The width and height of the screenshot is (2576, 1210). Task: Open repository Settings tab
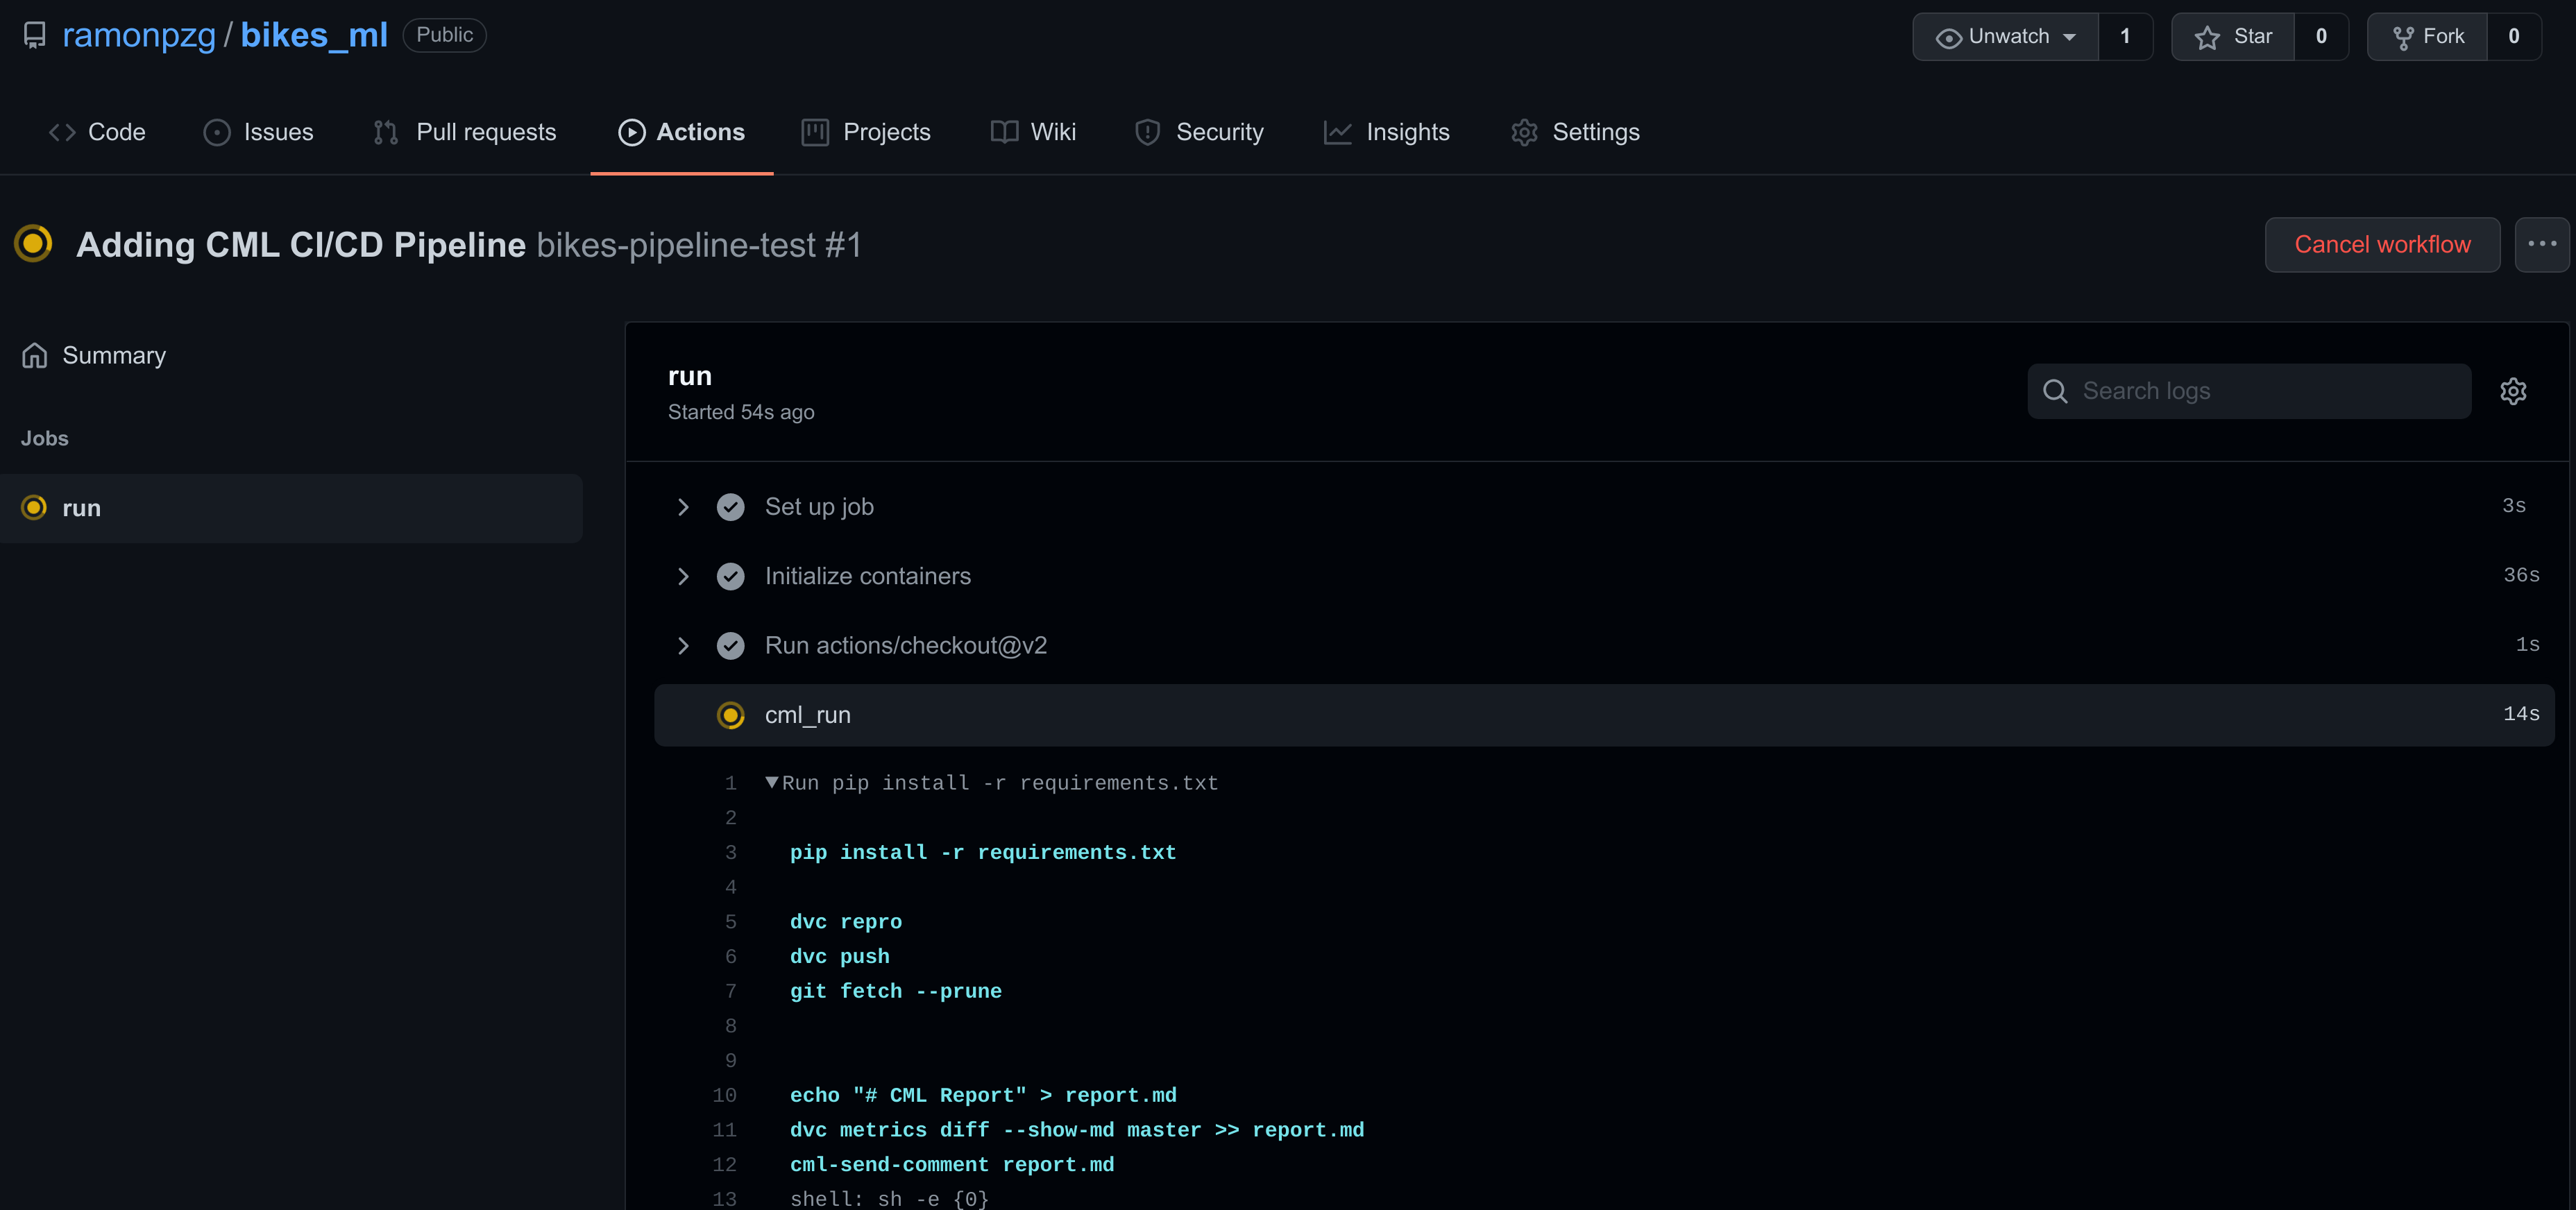pyautogui.click(x=1575, y=132)
